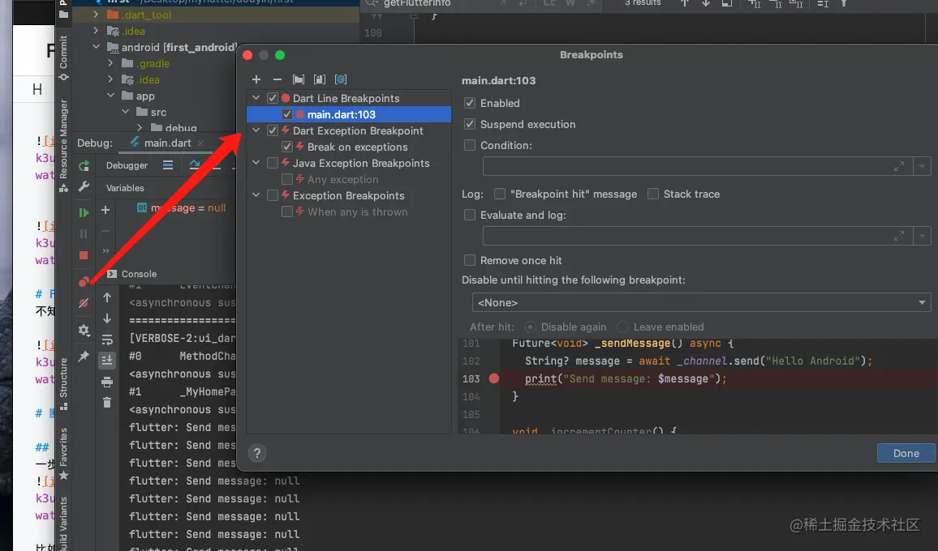Screen dimensions: 938x551
Task: Collapse the Dart Line Breakpoints group
Action: click(x=256, y=98)
